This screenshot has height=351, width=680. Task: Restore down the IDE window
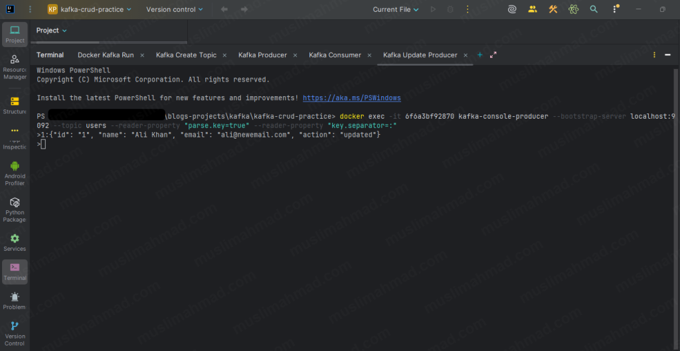(663, 9)
